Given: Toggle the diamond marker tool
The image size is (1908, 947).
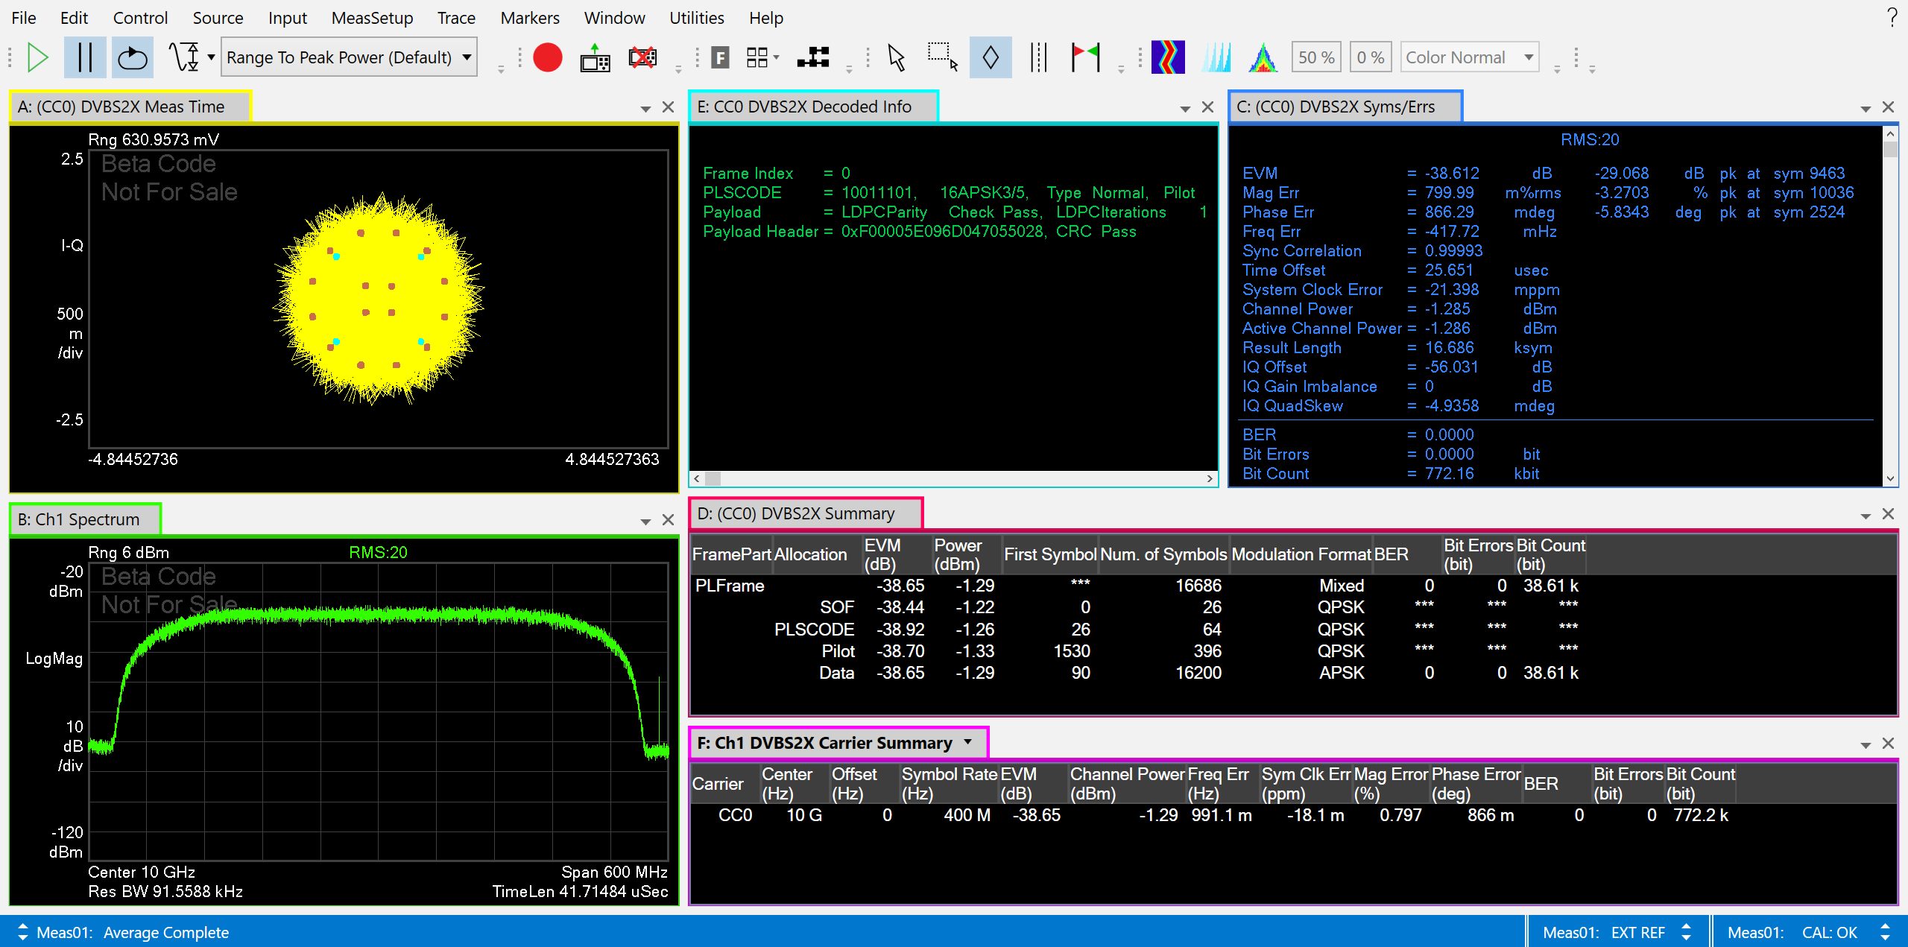Looking at the screenshot, I should point(990,57).
